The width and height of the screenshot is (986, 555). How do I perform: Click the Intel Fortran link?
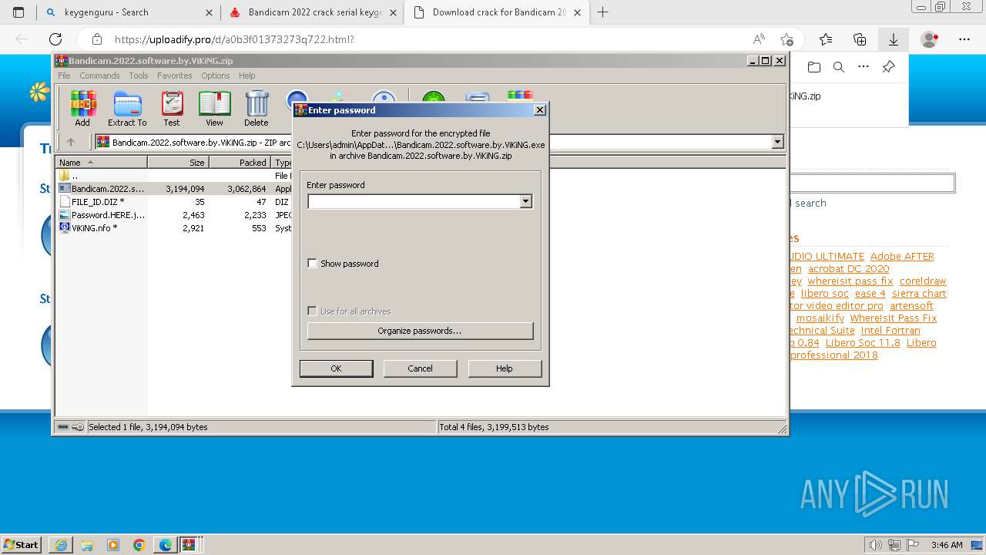890,331
